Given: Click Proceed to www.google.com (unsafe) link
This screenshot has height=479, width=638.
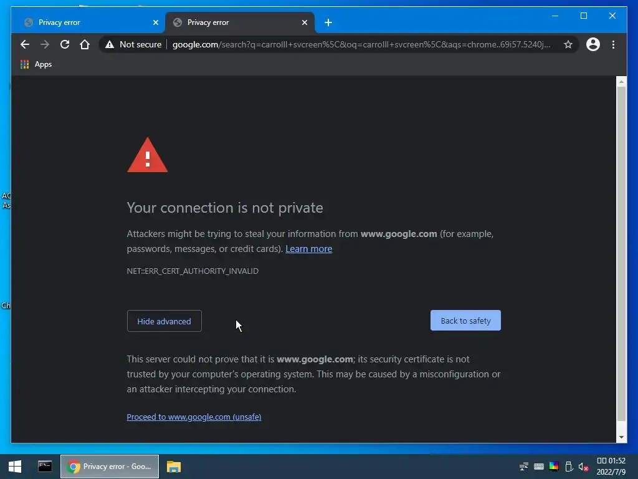Looking at the screenshot, I should (194, 417).
